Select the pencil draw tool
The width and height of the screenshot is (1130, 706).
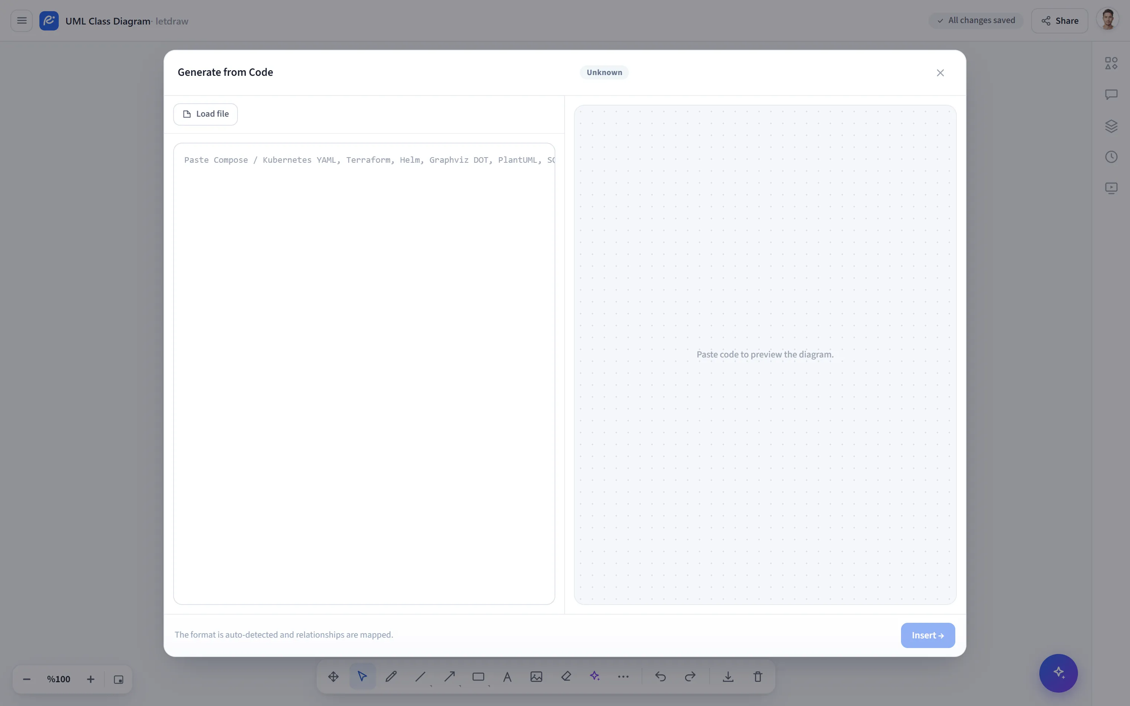tap(391, 677)
